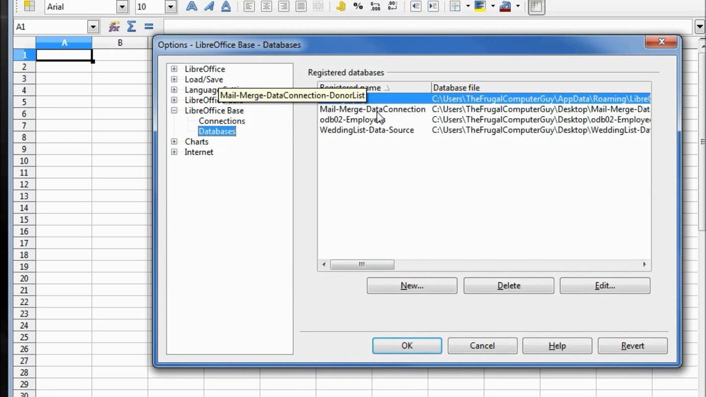This screenshot has height=397, width=706.
Task: Delete a decimal place
Action: tap(392, 6)
